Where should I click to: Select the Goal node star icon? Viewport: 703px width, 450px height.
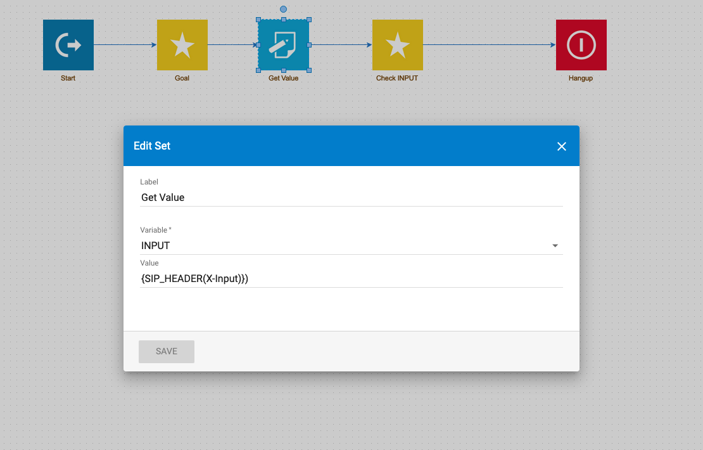pyautogui.click(x=182, y=45)
